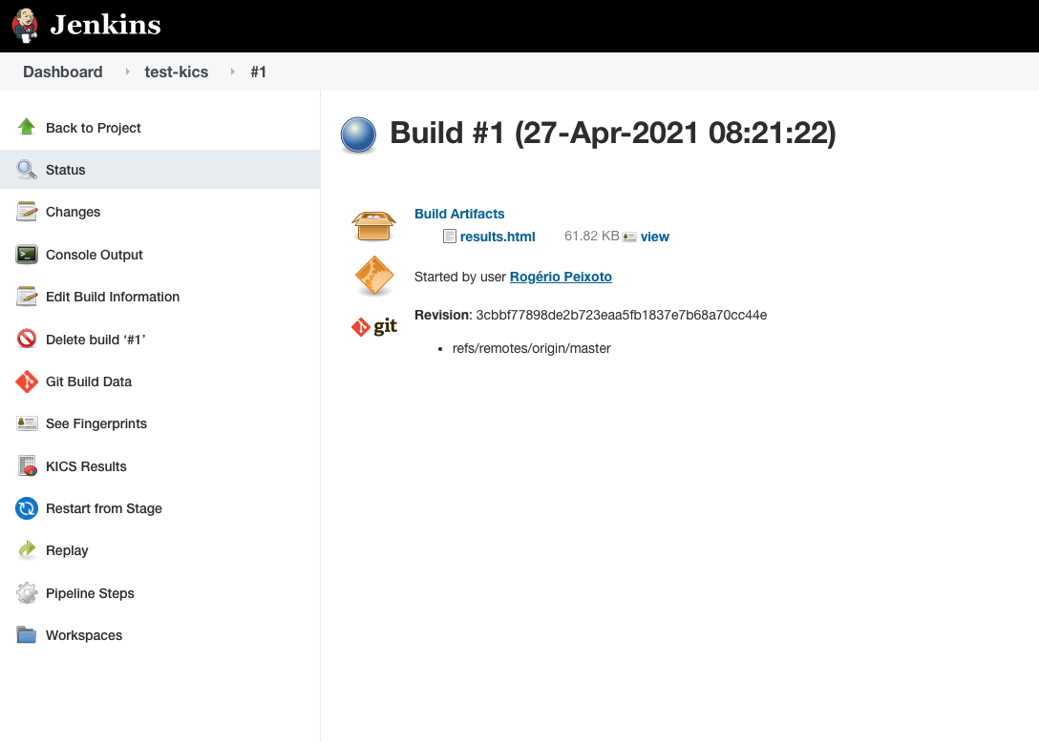Open the Build Artifacts link

click(459, 214)
